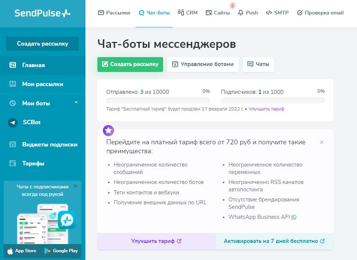The image size is (357, 260).
Task: Open Мои рассылки in the sidebar
Action: (x=43, y=84)
